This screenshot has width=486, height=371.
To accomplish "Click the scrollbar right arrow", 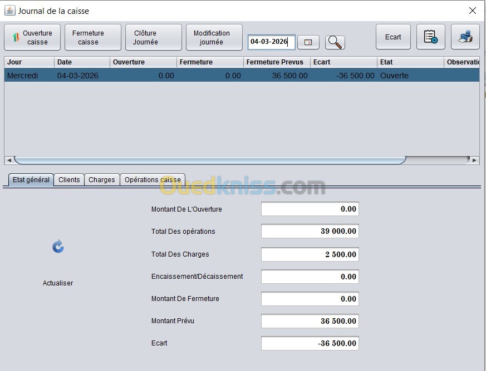I will [474, 160].
